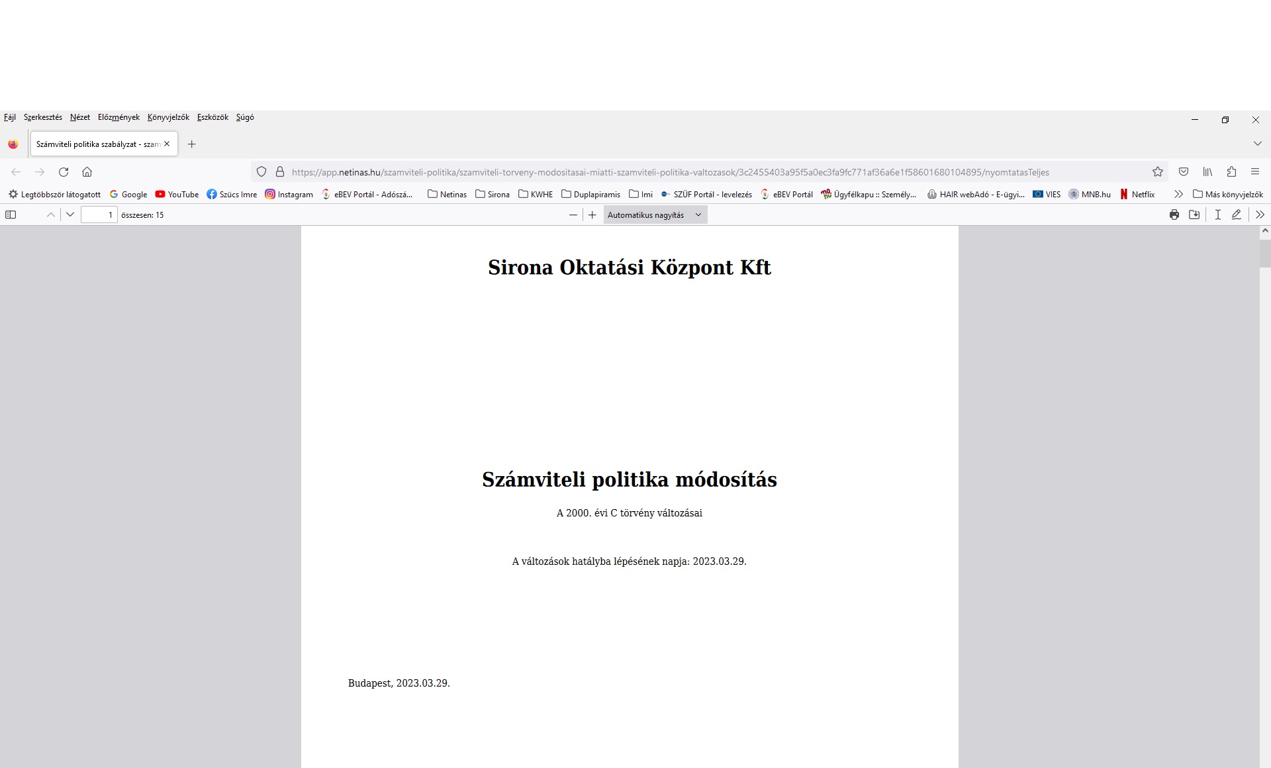
Task: Bookmark this page with star
Action: (1158, 172)
